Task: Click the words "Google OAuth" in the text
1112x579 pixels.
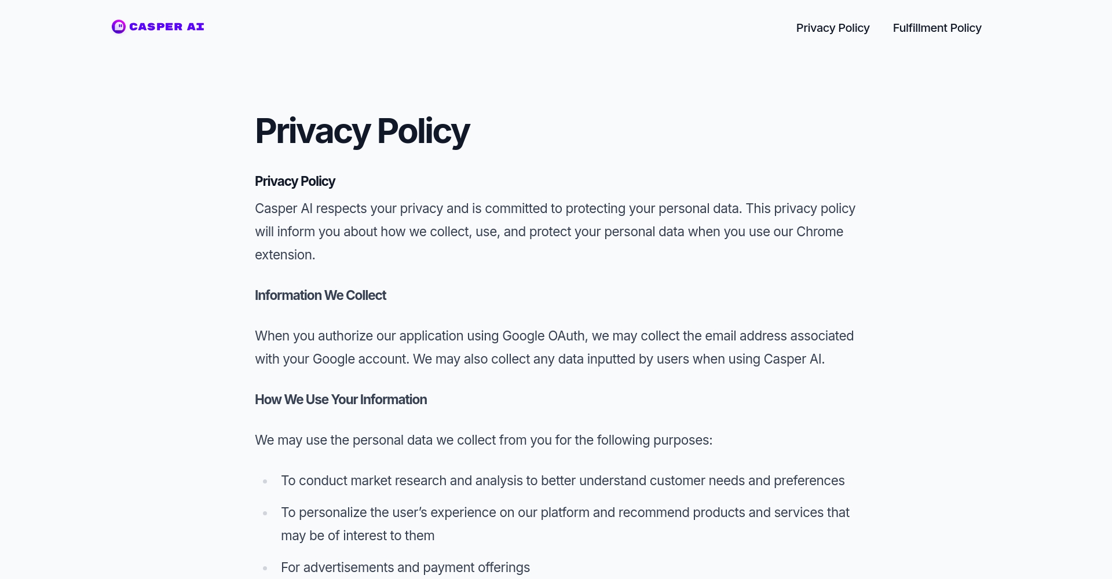Action: tap(544, 336)
